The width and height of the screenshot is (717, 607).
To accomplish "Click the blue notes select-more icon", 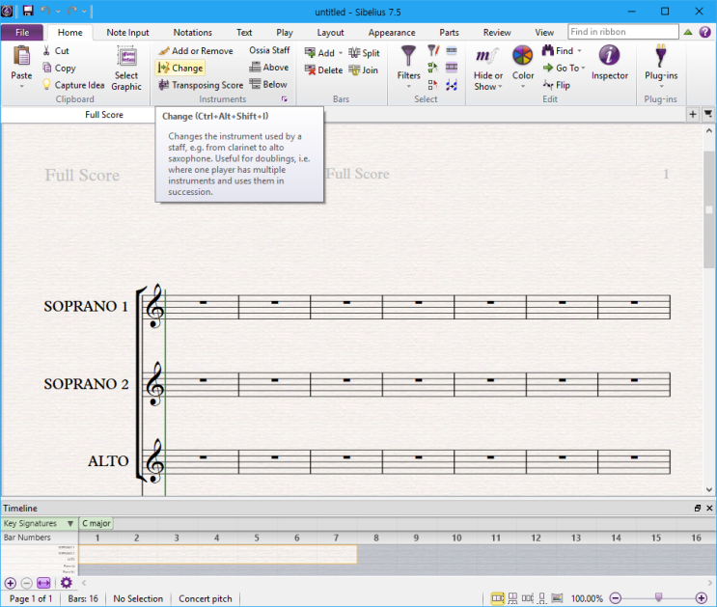I will pyautogui.click(x=452, y=85).
